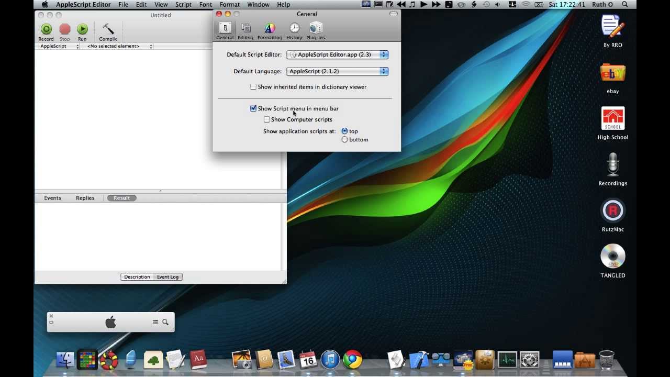Click the Ruth O user name in menu bar

click(x=602, y=5)
